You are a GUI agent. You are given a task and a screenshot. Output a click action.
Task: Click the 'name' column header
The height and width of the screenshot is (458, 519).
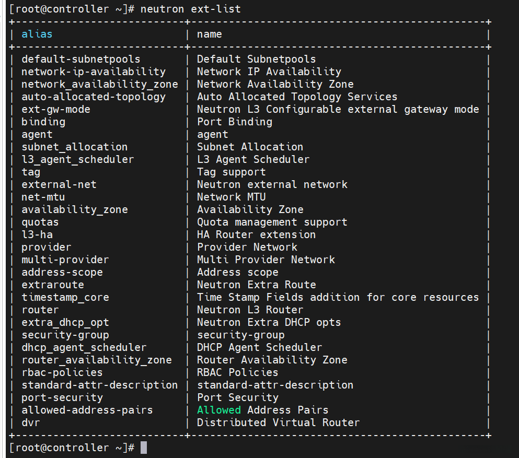pos(209,34)
